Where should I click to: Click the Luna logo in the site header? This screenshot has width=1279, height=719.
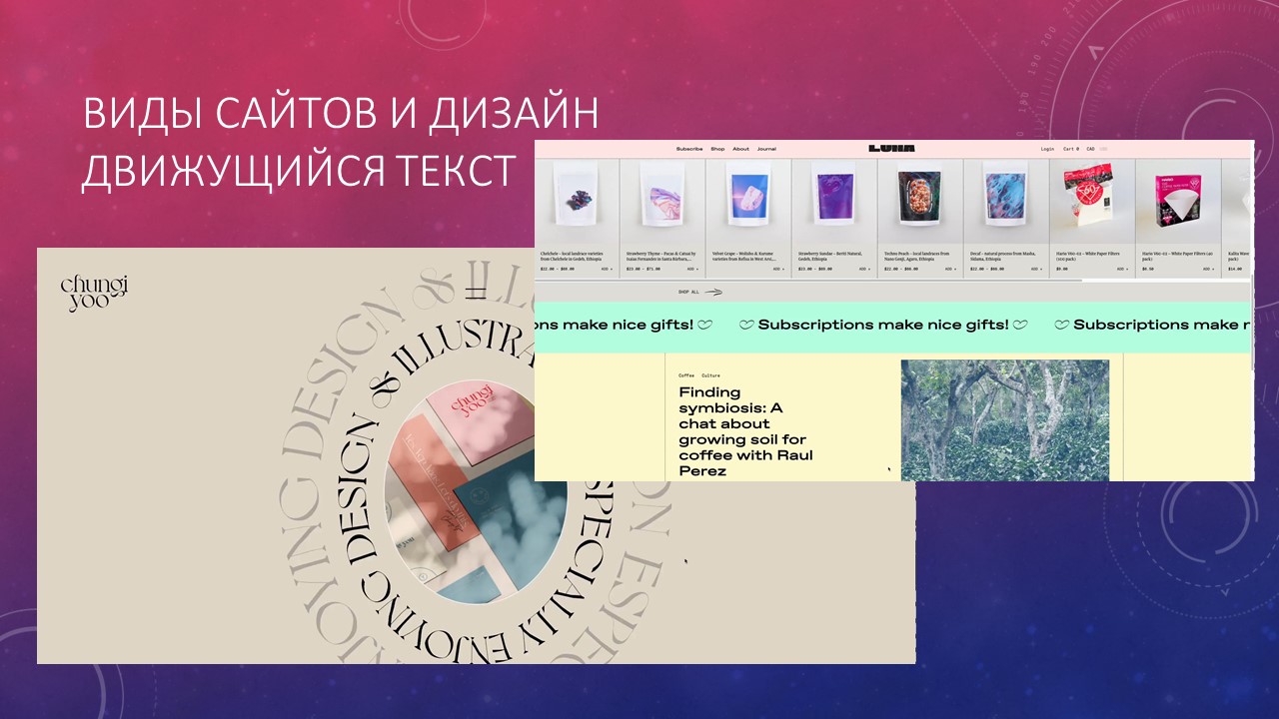click(891, 148)
